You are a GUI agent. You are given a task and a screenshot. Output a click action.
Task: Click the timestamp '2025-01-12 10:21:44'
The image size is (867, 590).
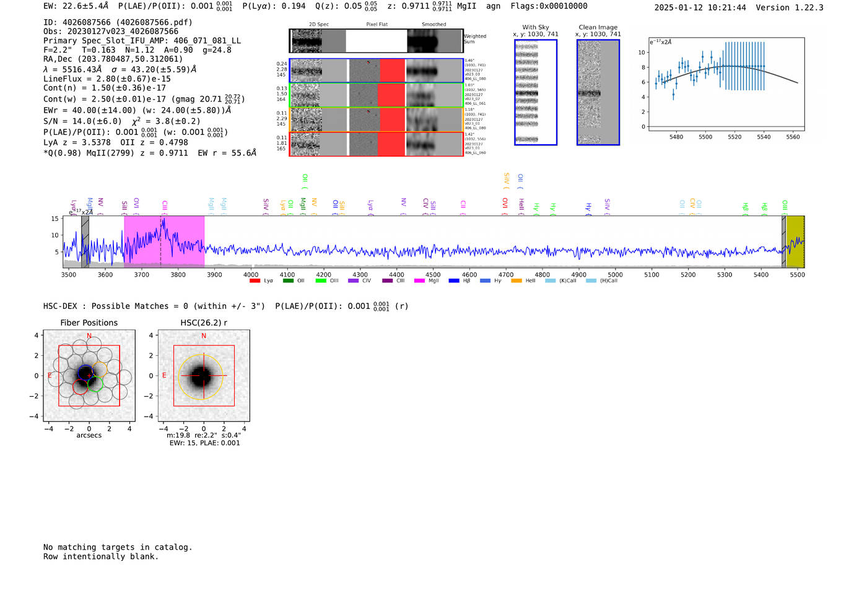tap(700, 8)
